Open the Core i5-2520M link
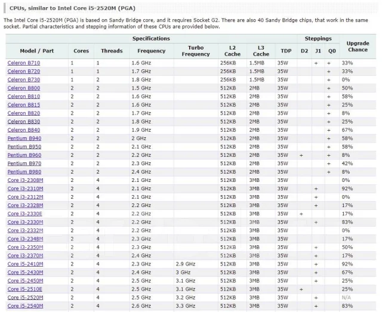This screenshot has height=312, width=382. (25, 298)
